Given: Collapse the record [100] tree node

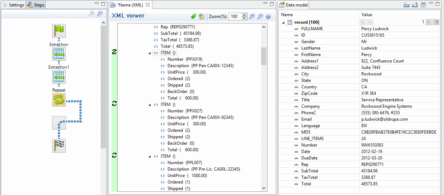Looking at the screenshot, I should click(284, 22).
